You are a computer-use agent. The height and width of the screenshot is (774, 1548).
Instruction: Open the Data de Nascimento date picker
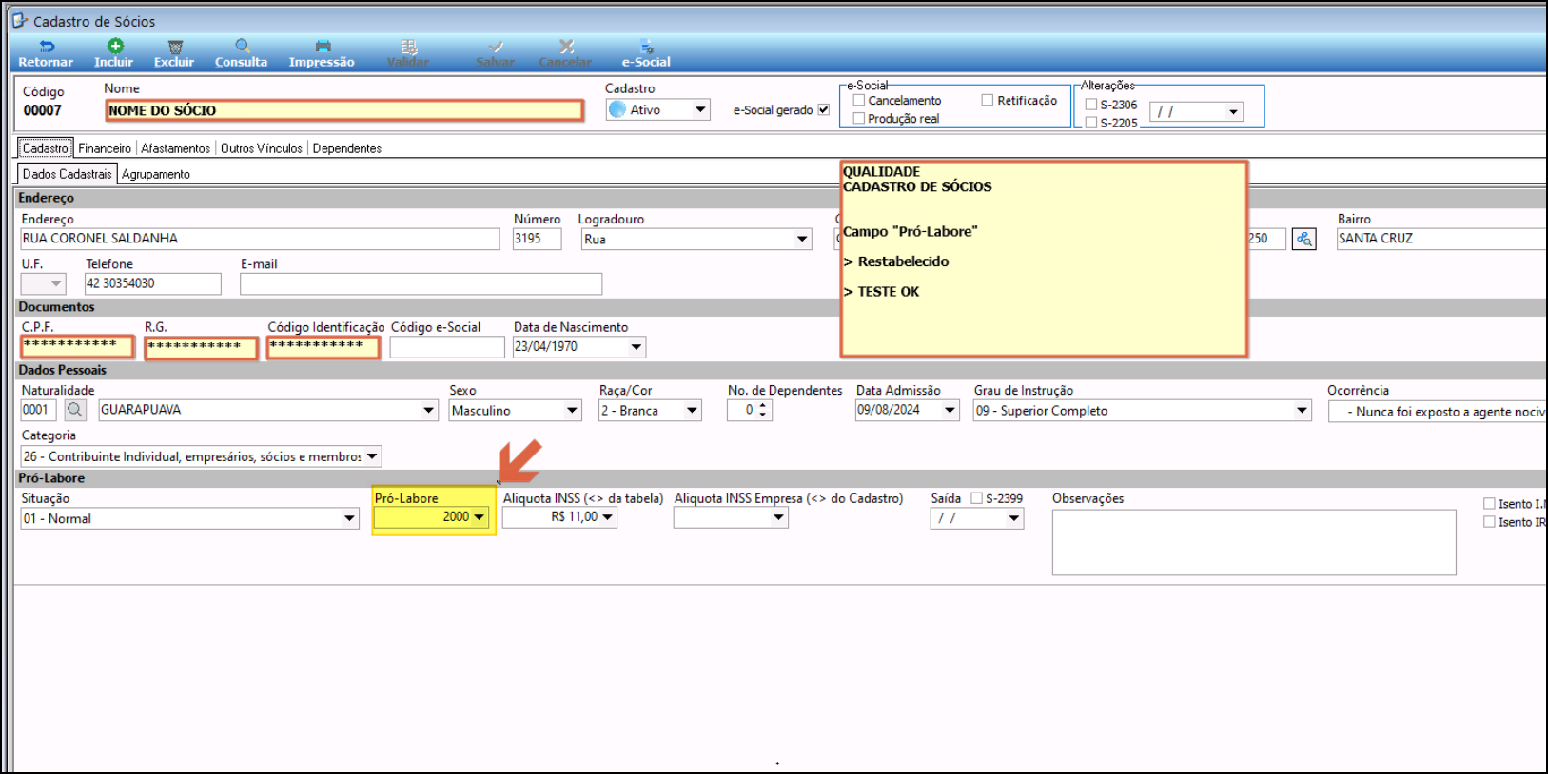coord(637,347)
